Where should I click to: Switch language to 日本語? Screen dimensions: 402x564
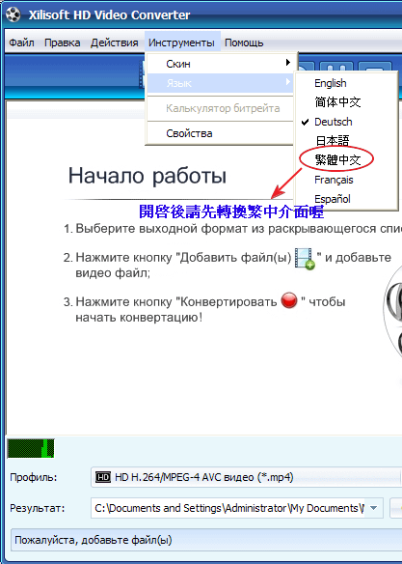[346, 141]
